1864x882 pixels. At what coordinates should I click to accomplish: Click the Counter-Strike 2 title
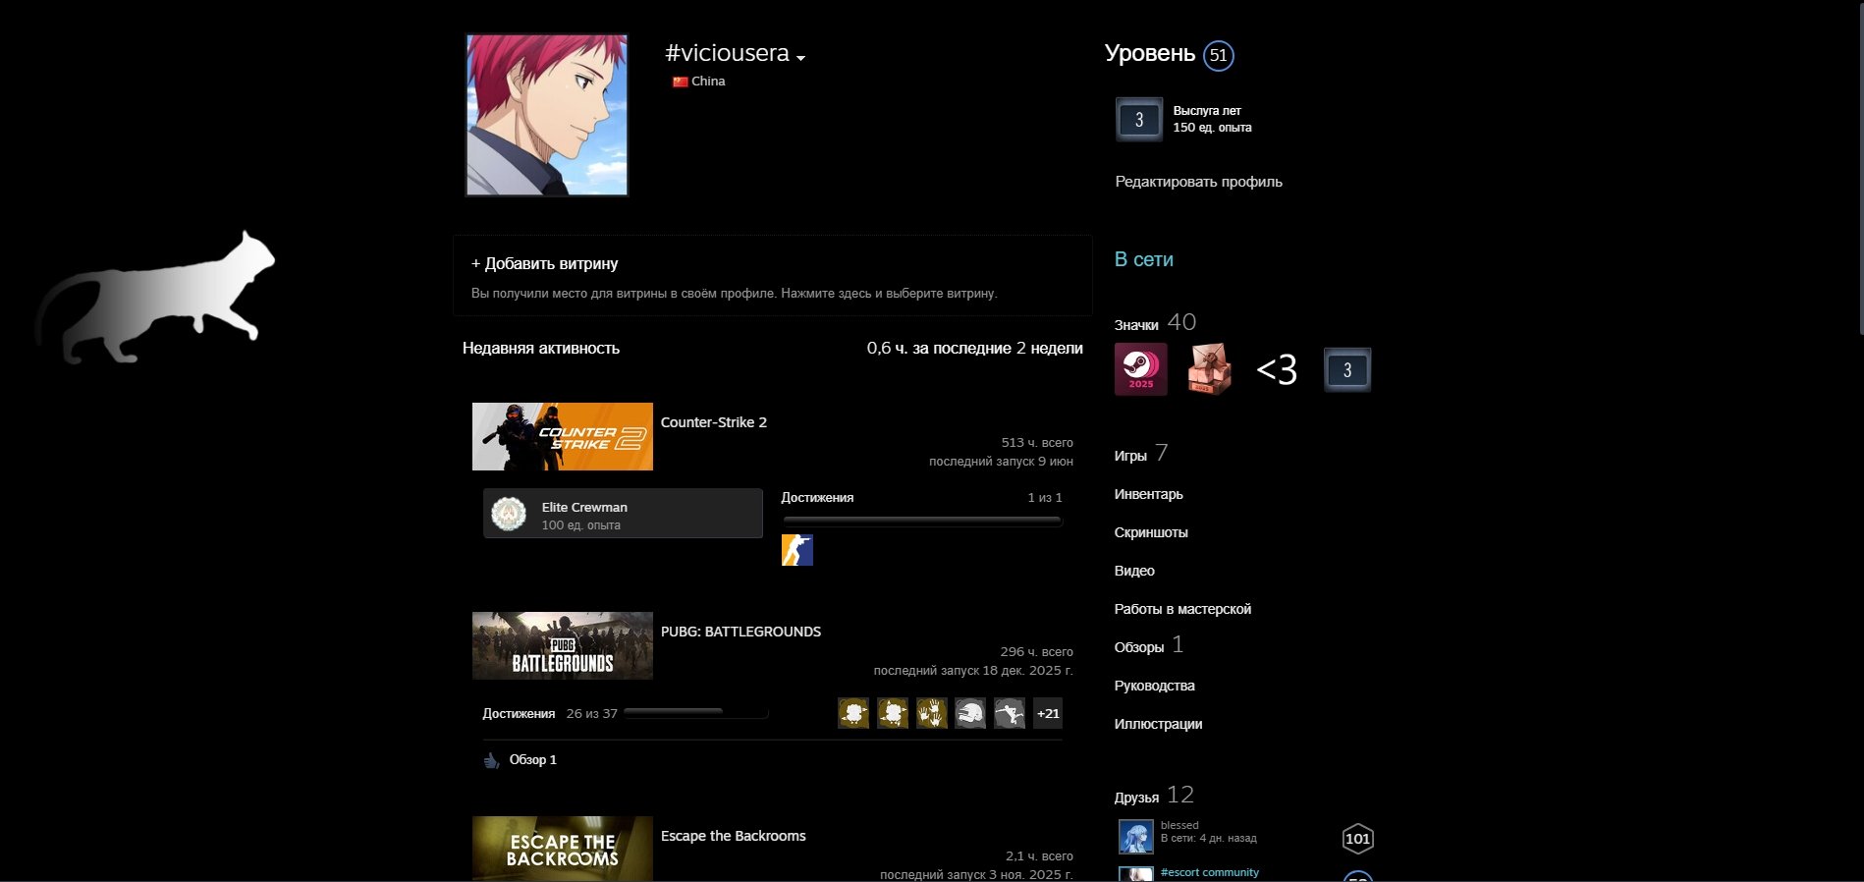[714, 422]
